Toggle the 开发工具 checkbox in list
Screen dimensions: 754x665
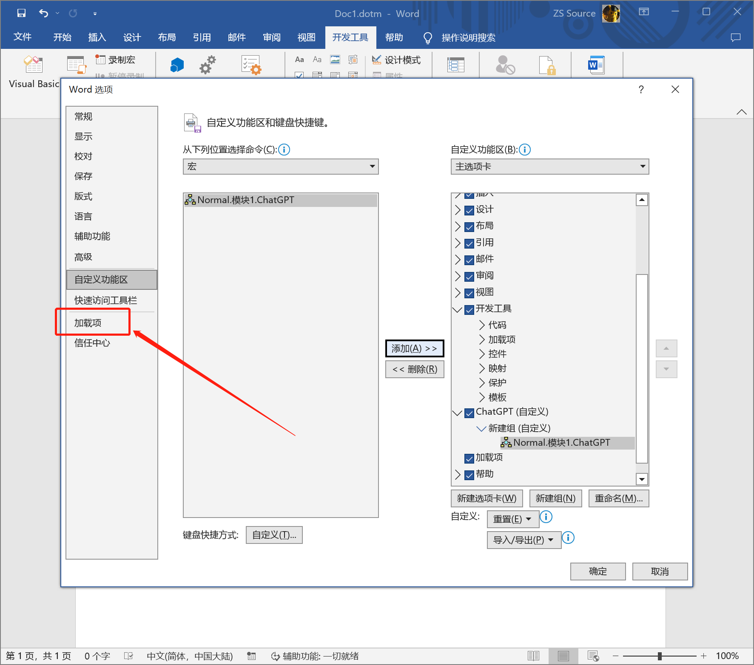(x=469, y=309)
